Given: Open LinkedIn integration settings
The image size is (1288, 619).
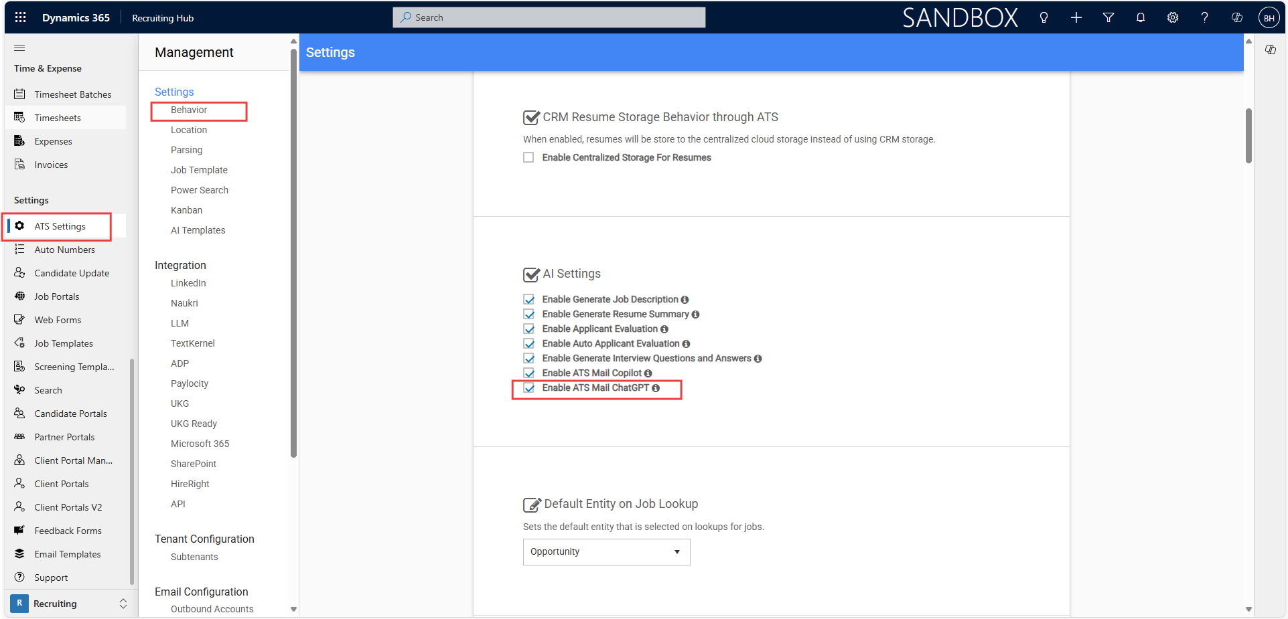Looking at the screenshot, I should 188,283.
